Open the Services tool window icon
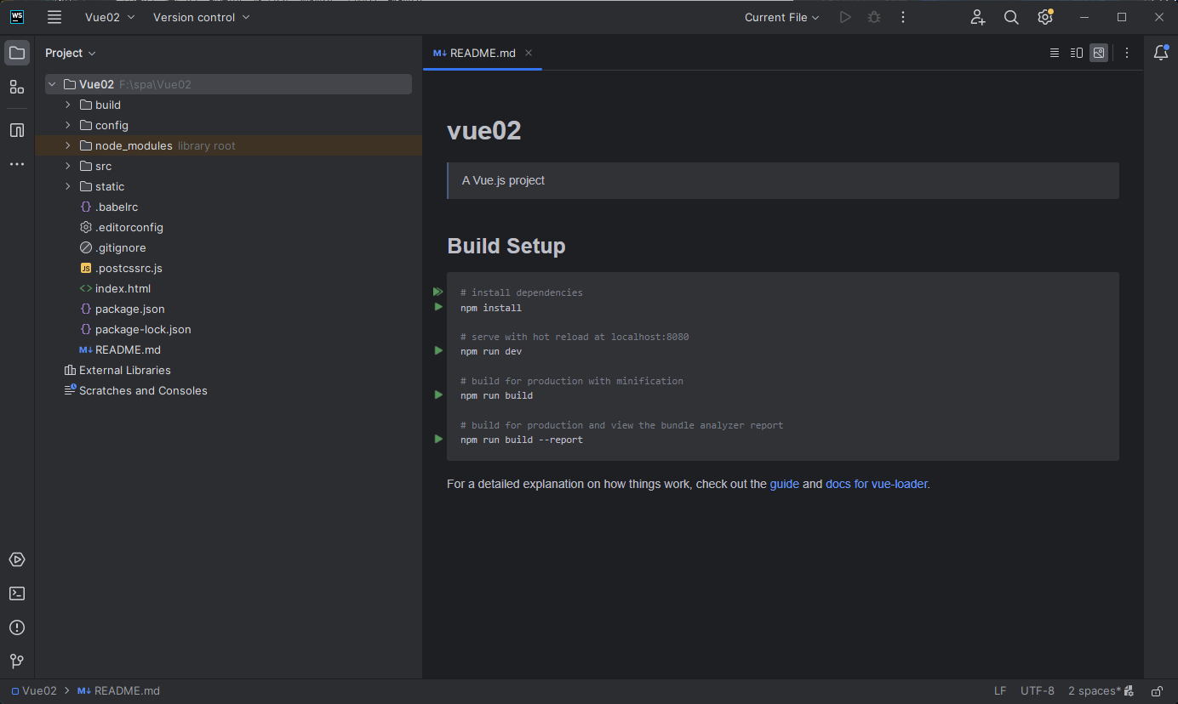1178x704 pixels. (17, 559)
